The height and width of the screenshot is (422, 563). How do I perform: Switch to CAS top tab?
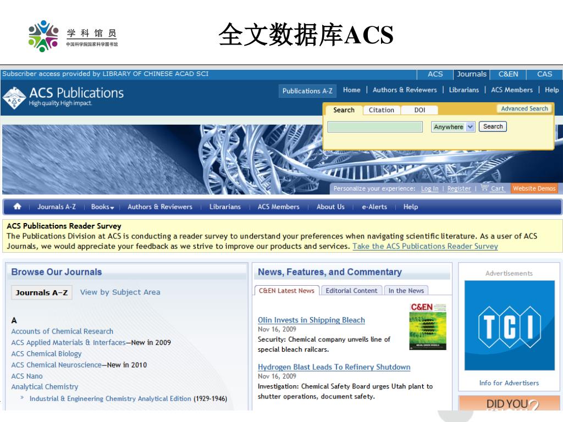tap(544, 74)
